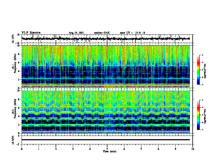Click time axis tick label "5"
217x167 pixels.
pos(107,149)
